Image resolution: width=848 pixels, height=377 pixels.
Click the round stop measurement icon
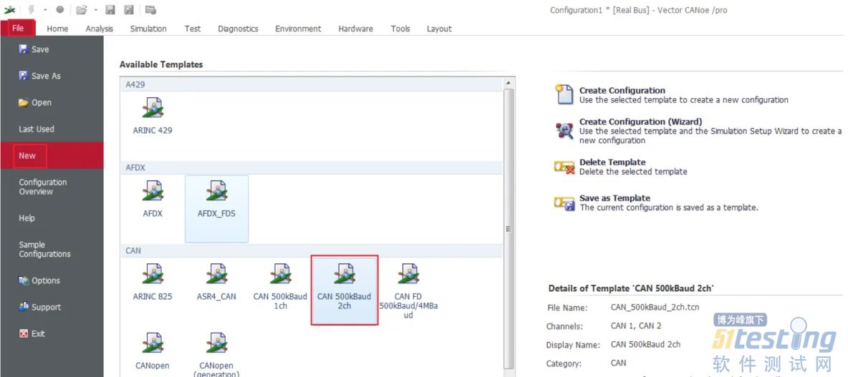tap(60, 9)
